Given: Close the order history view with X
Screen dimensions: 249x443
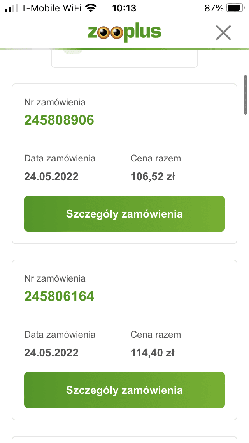Looking at the screenshot, I should pos(223,33).
